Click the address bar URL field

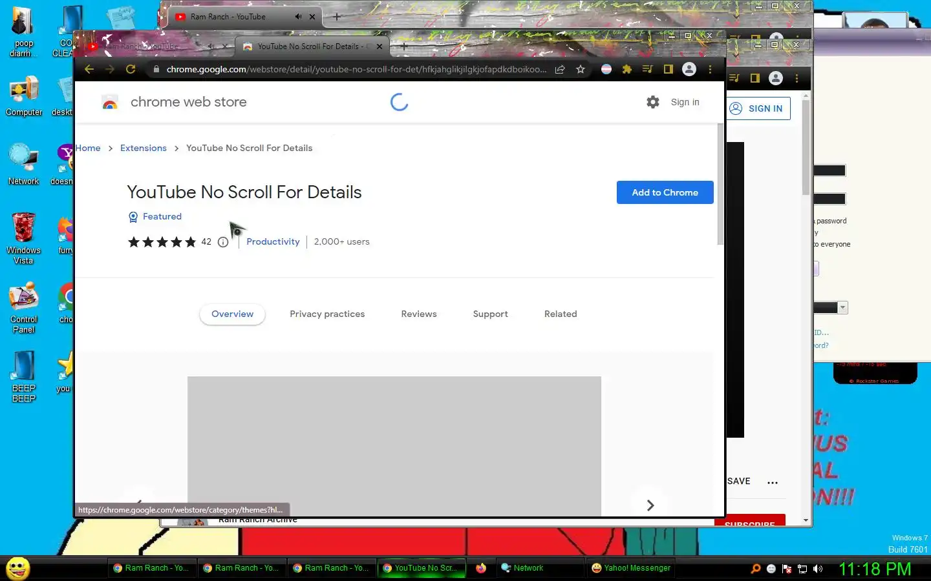pos(356,69)
